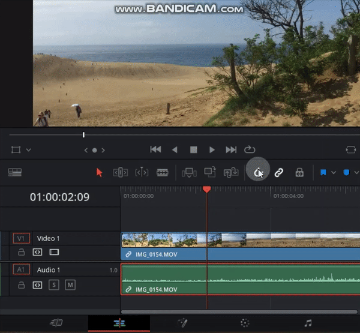
Task: Select the Trim Edit Mode tool
Action: [x=121, y=172]
